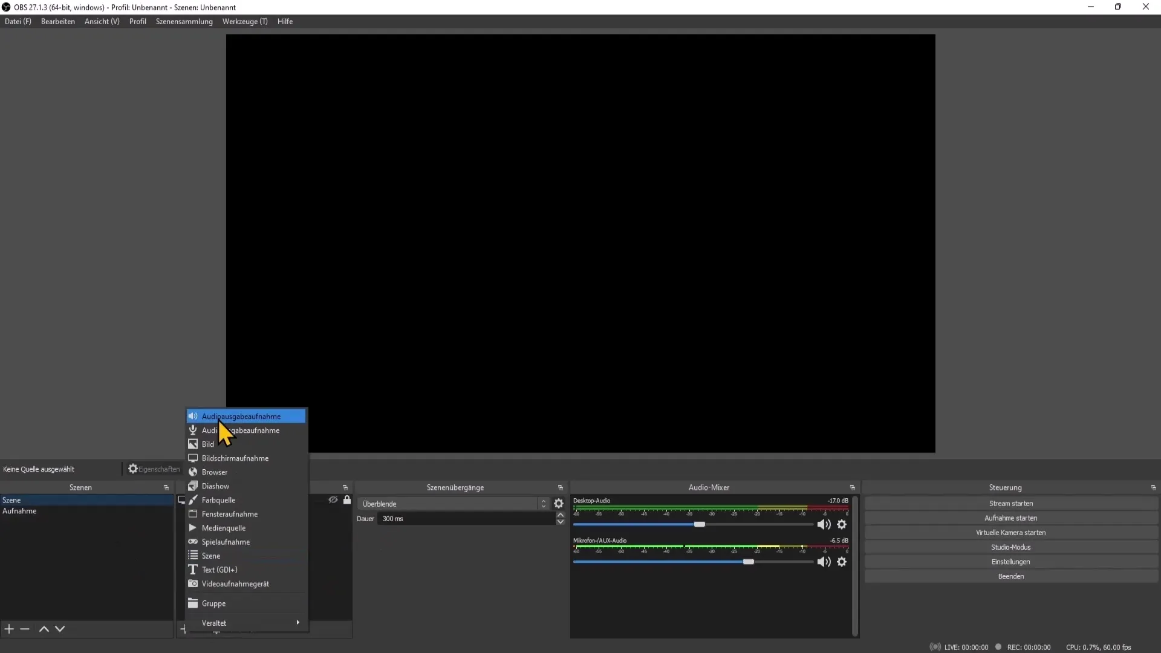The width and height of the screenshot is (1161, 653).
Task: Open the Ansicht (V) menu
Action: pyautogui.click(x=102, y=21)
